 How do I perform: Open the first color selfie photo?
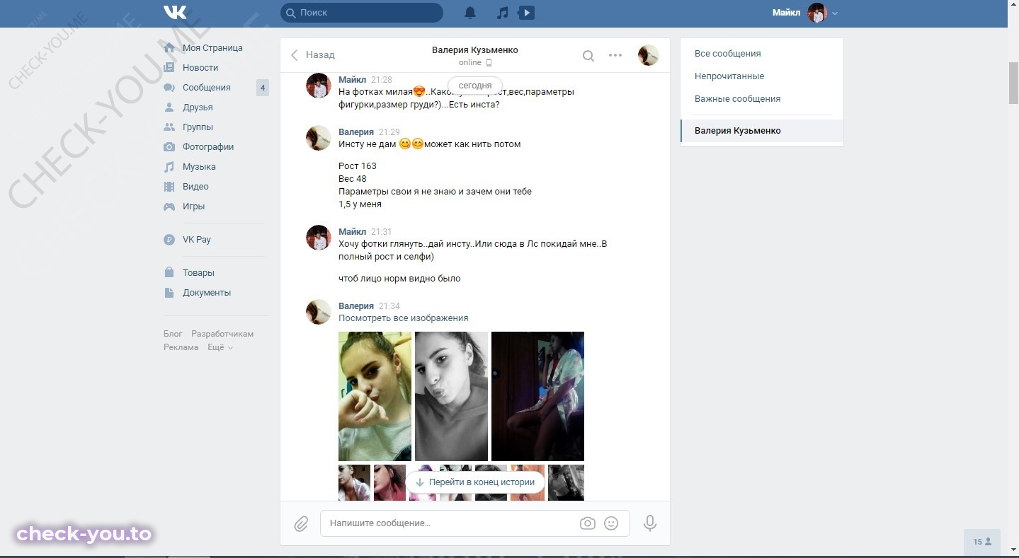[x=375, y=396]
